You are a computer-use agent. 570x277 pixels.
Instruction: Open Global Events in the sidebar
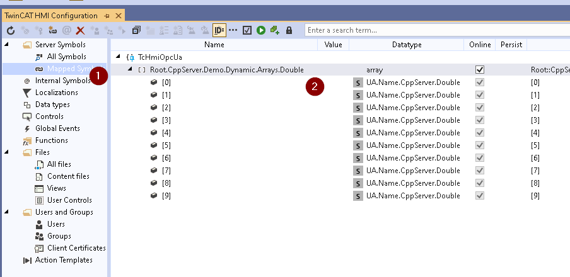click(57, 128)
